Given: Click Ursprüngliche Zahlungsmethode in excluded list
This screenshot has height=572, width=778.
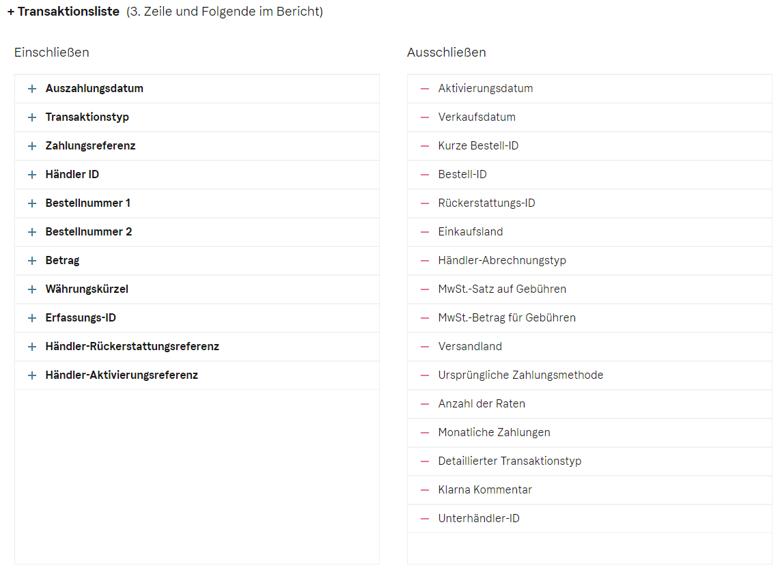Looking at the screenshot, I should 520,375.
